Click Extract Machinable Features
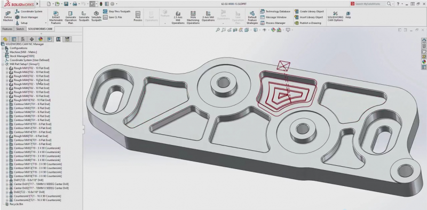The height and width of the screenshot is (210, 427). click(x=56, y=18)
